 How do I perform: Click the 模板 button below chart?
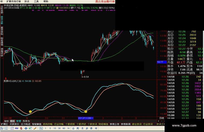pos(12,121)
